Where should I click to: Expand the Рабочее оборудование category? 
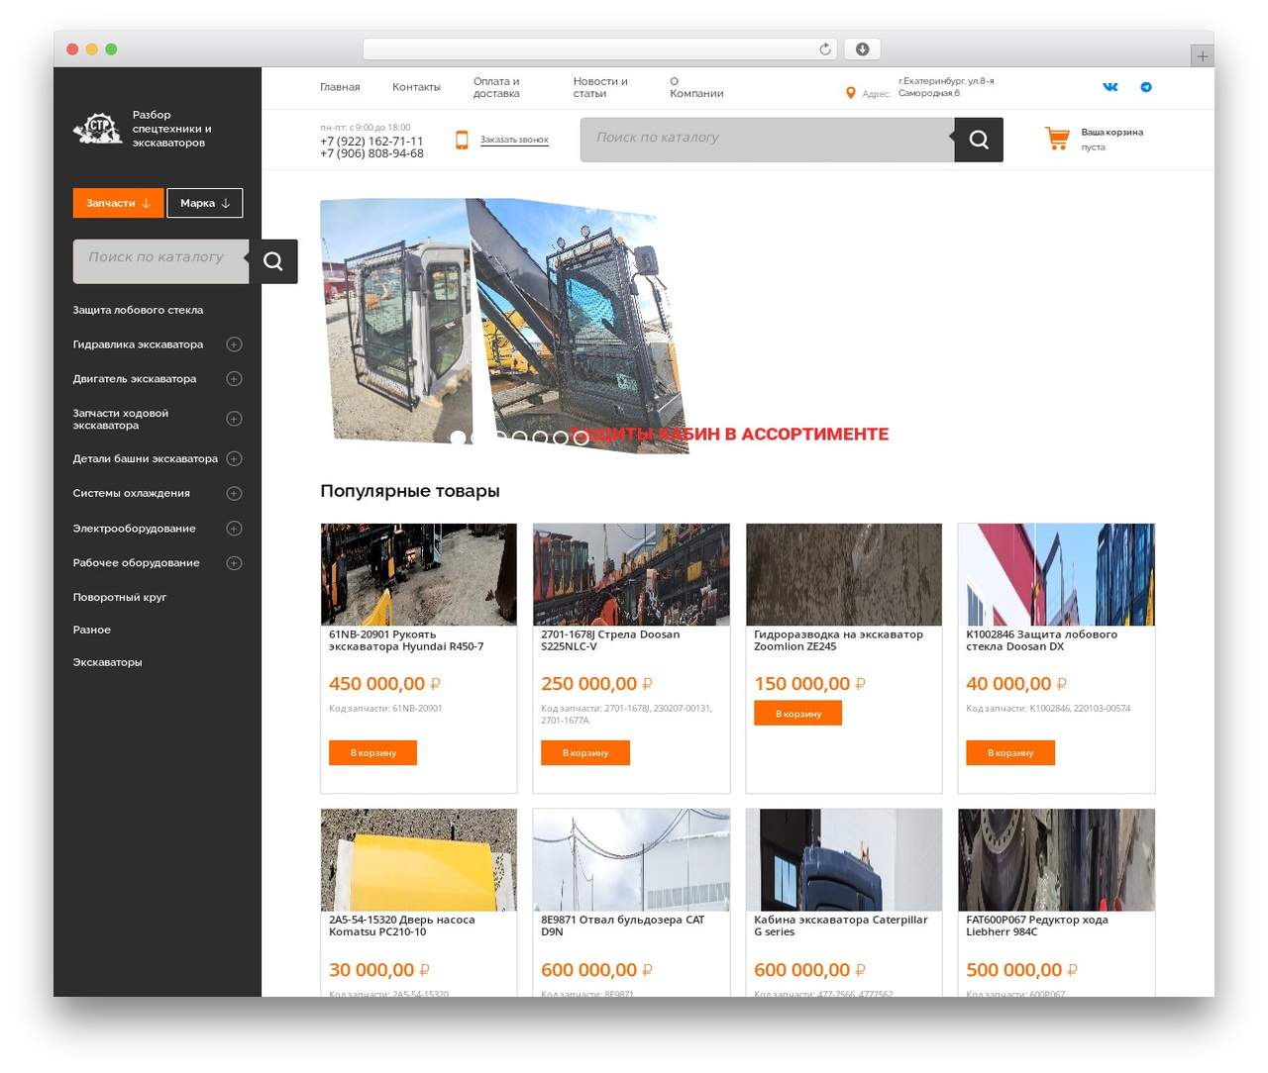234,563
